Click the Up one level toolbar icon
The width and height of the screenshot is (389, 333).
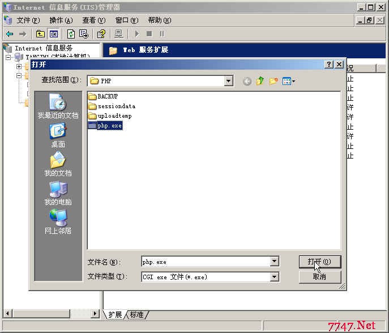(x=40, y=34)
